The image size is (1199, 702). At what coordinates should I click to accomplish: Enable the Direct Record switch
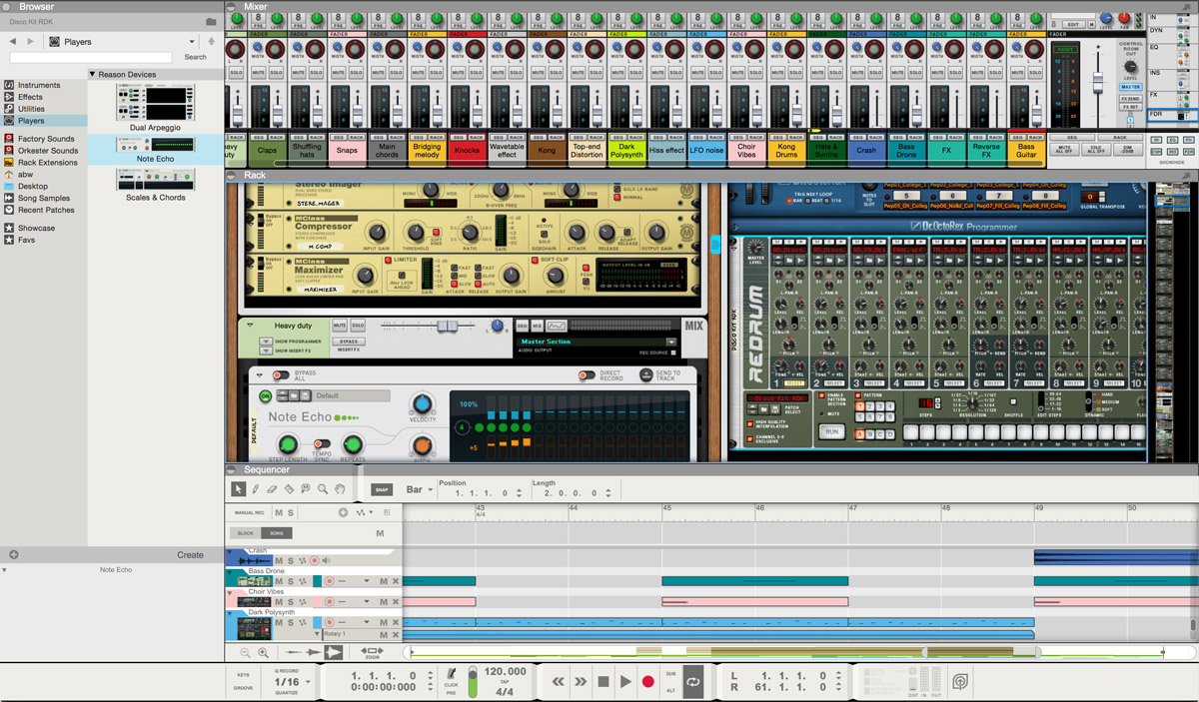587,375
